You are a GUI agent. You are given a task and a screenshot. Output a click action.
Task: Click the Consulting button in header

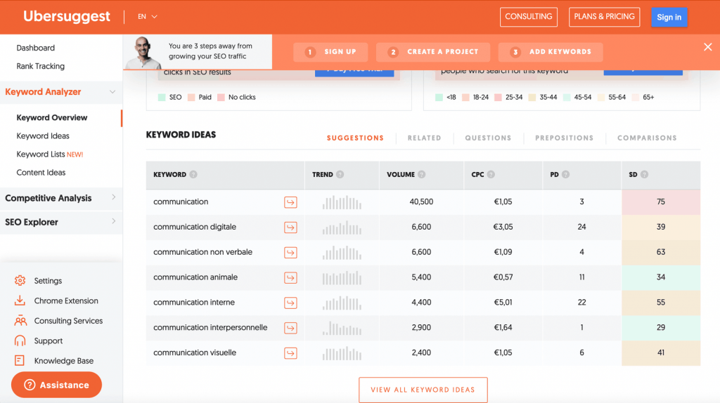[529, 17]
